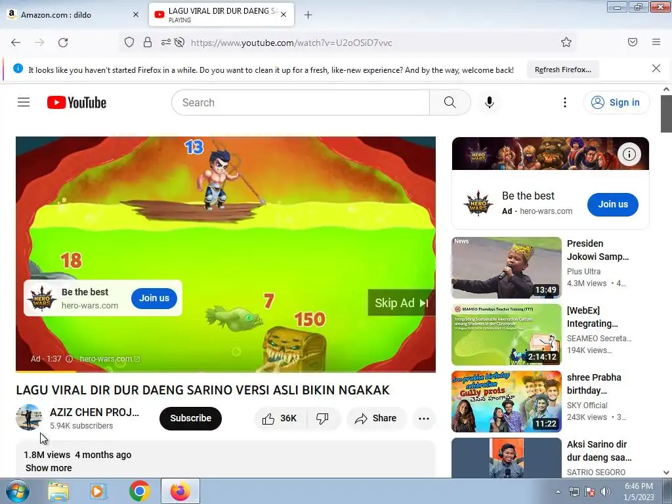Viewport: 672px width, 504px height.
Task: Open YouTube settings three-dot menu
Action: click(565, 102)
